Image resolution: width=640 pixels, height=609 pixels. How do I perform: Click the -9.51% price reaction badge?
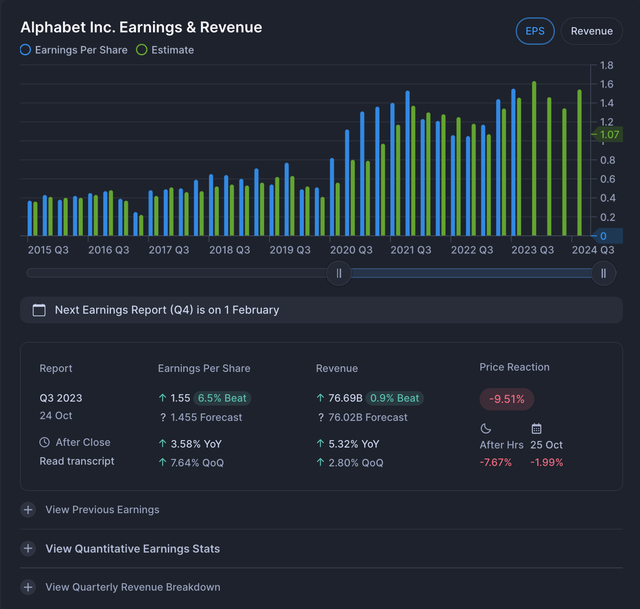click(507, 399)
